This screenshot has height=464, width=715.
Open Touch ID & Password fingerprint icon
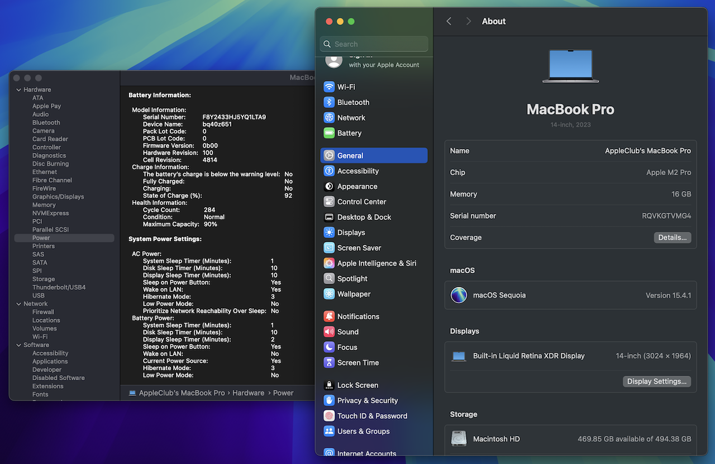[x=329, y=416]
